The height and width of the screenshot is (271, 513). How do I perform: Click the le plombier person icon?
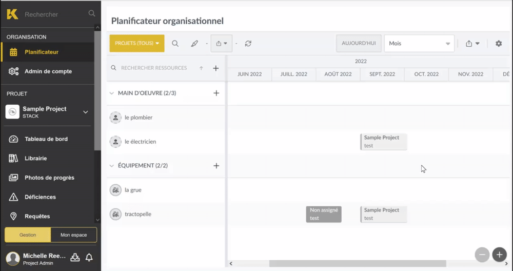click(x=115, y=118)
